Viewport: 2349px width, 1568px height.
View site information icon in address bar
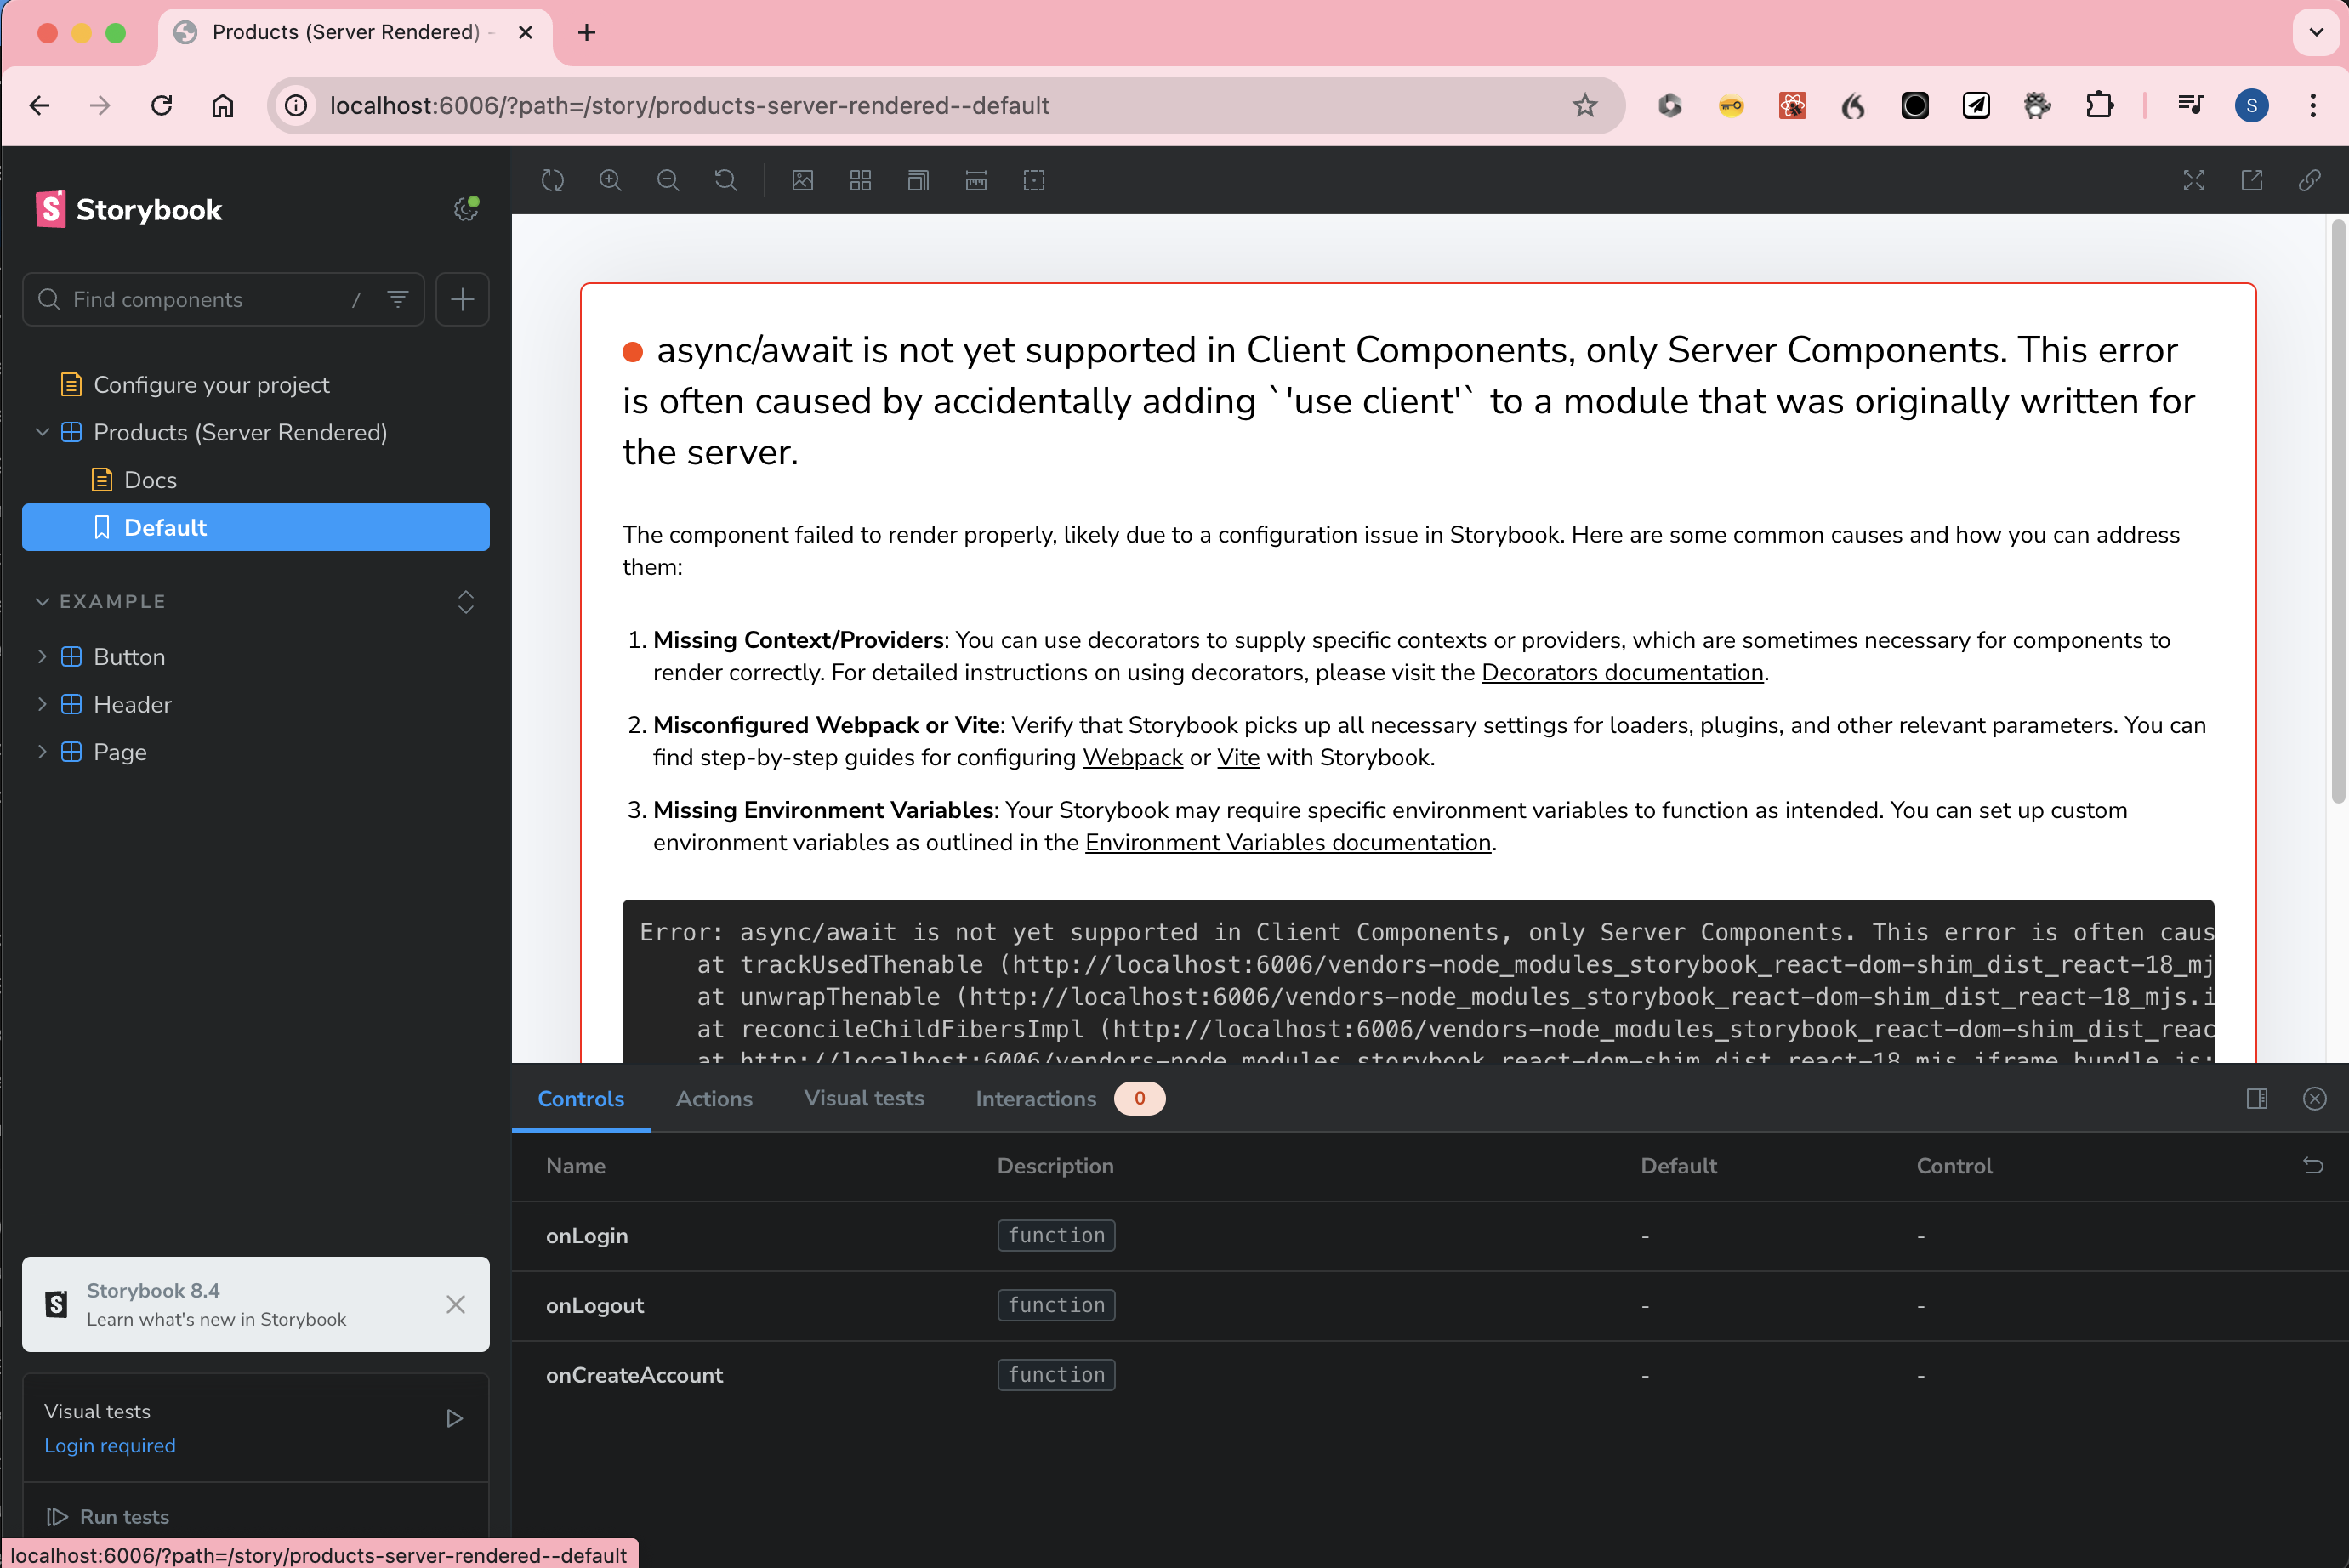pos(296,105)
